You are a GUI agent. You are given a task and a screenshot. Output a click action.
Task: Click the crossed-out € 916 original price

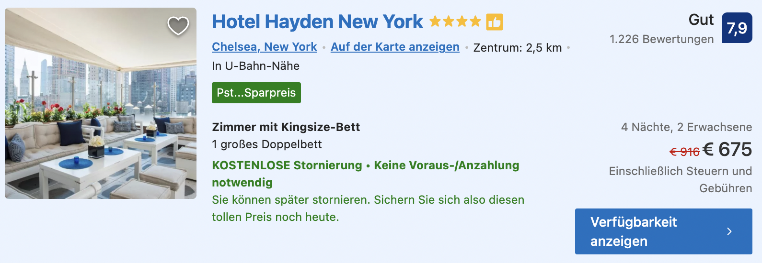[x=684, y=152]
